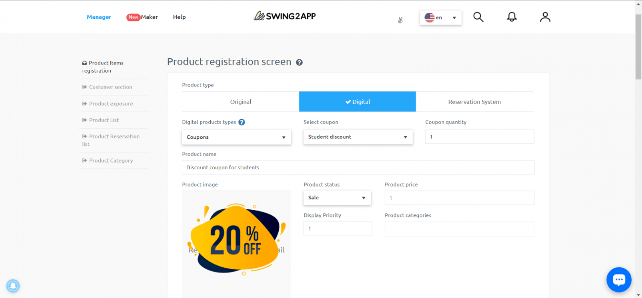This screenshot has width=642, height=298.
Task: Click the SWING2APP logo
Action: [285, 16]
